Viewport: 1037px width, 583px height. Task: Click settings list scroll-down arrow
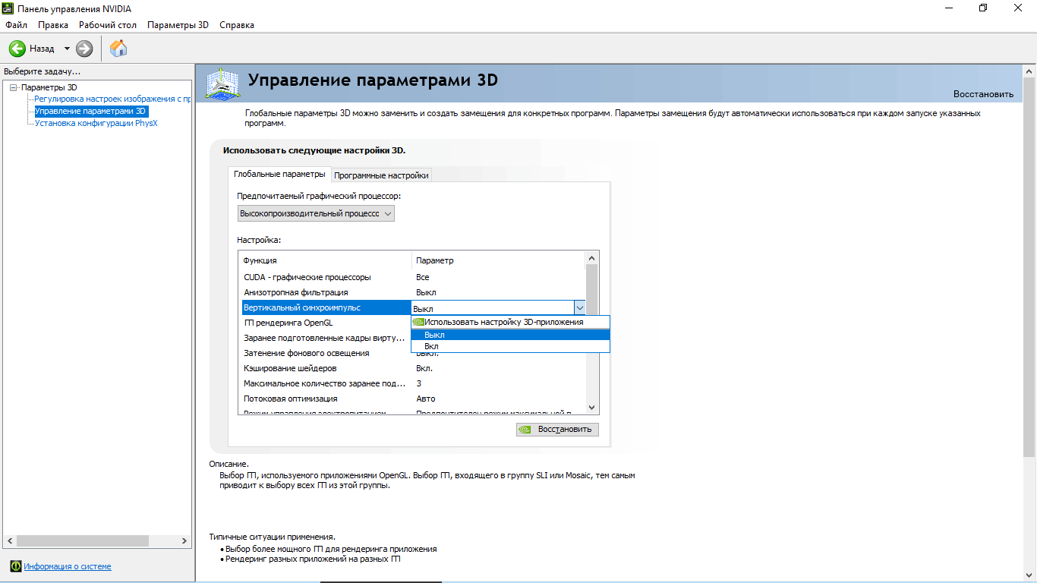(592, 408)
